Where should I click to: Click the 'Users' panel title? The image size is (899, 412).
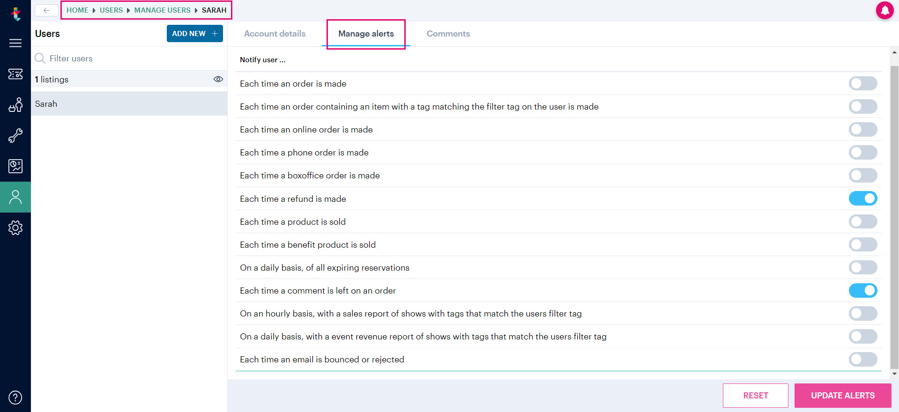point(47,34)
